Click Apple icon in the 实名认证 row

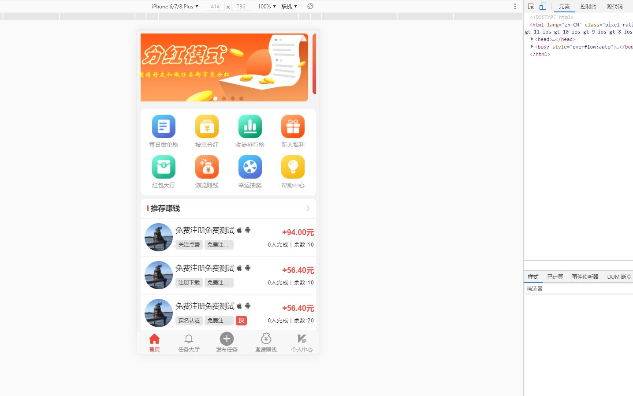239,306
